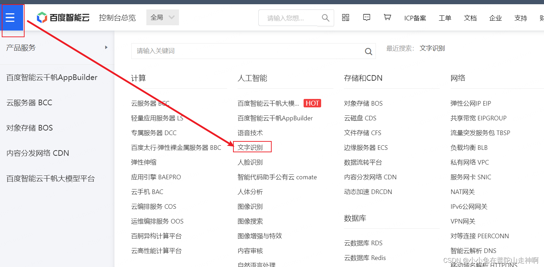This screenshot has height=267, width=544.
Task: Open 图像识别 service
Action: click(250, 207)
